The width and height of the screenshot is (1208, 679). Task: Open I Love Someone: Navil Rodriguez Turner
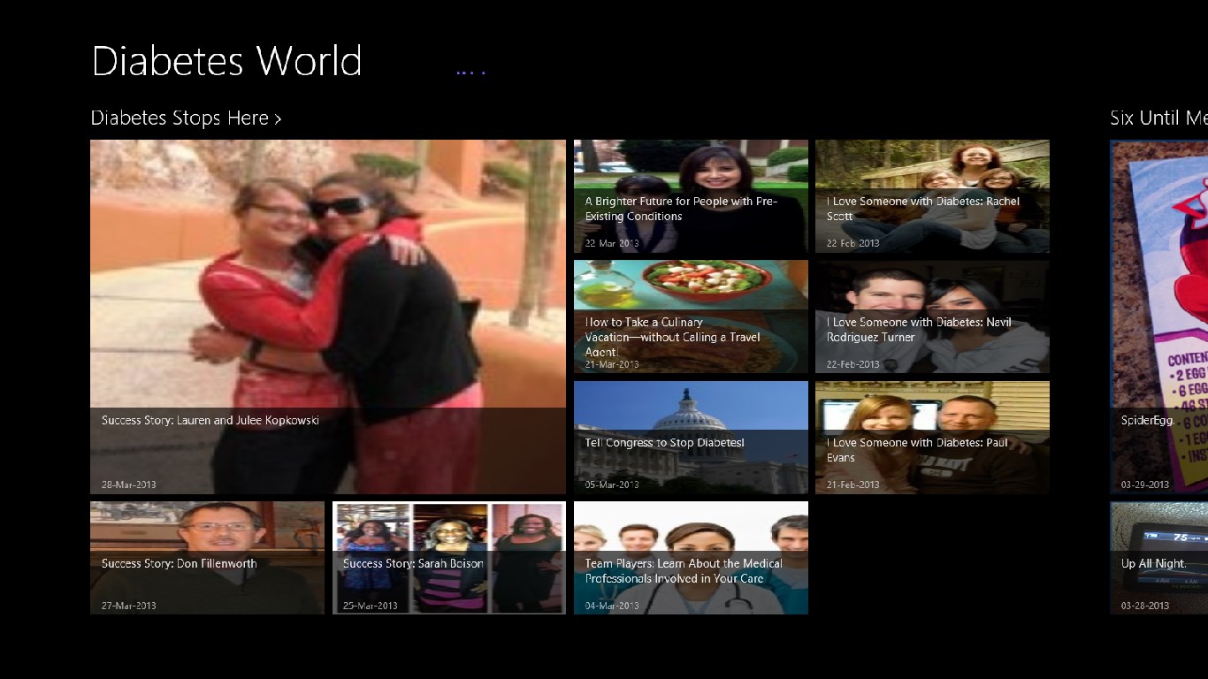(932, 317)
